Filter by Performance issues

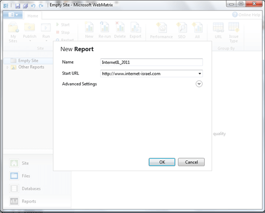coord(161,31)
